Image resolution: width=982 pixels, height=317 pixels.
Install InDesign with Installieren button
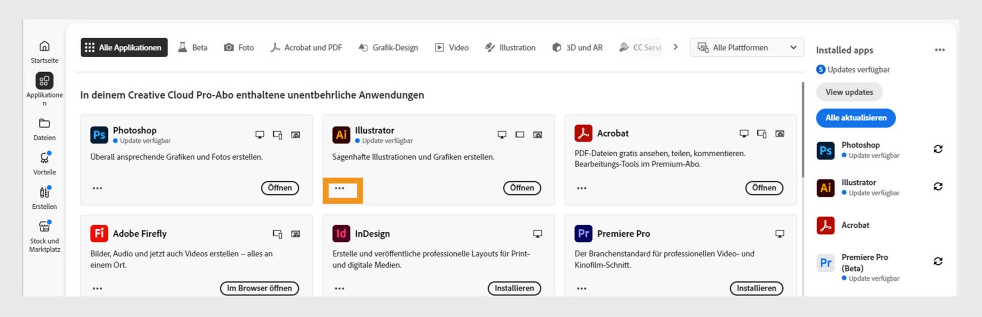(x=514, y=288)
